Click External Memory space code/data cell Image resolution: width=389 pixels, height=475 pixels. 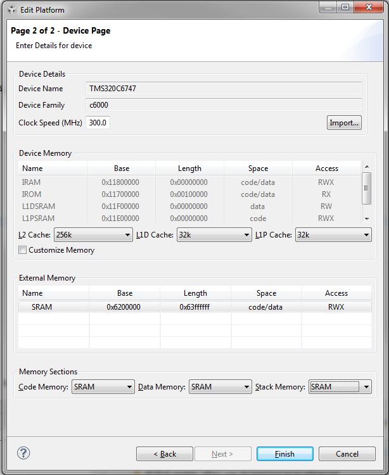(265, 307)
